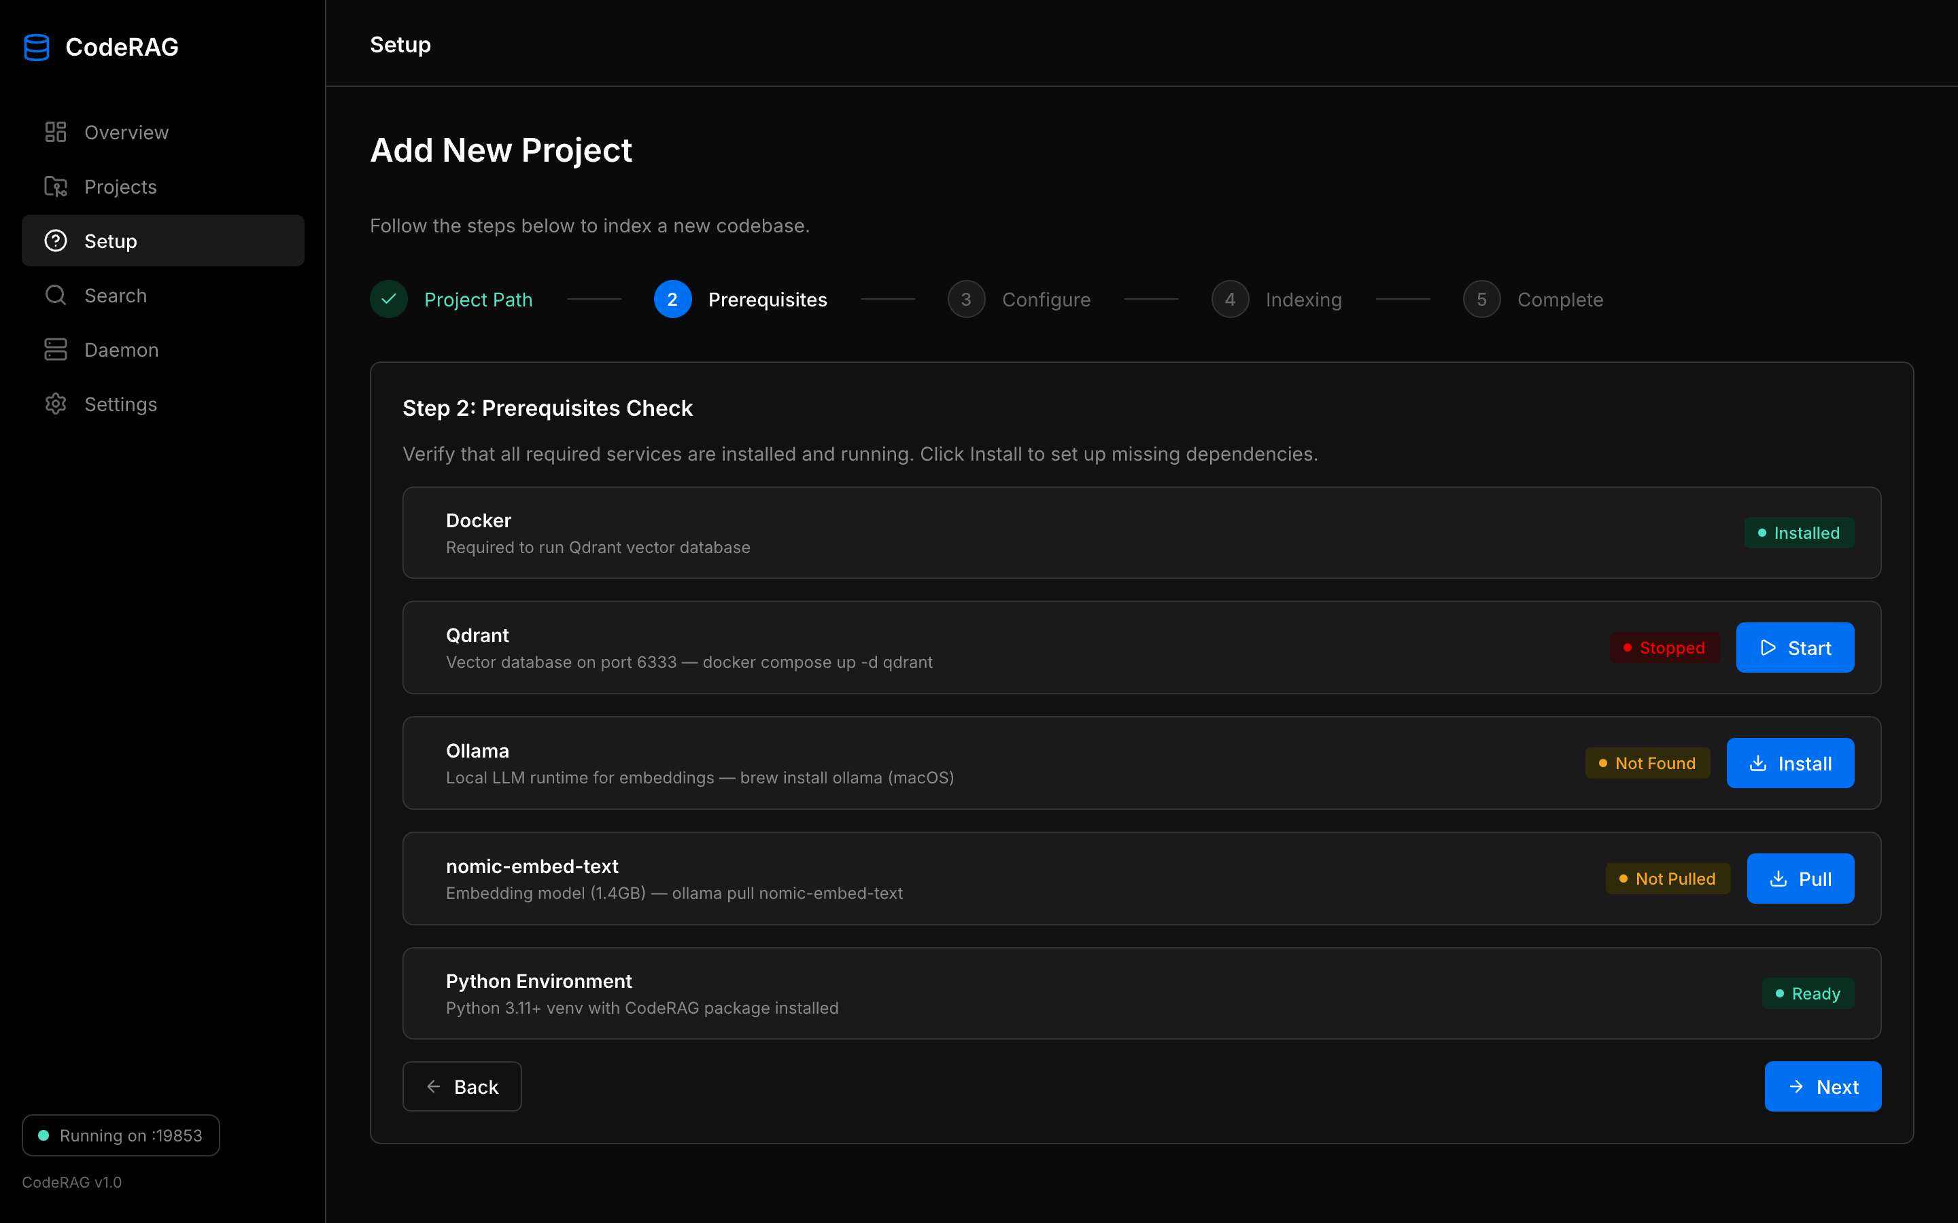Go back to the previous step
The image size is (1958, 1223).
(x=462, y=1086)
